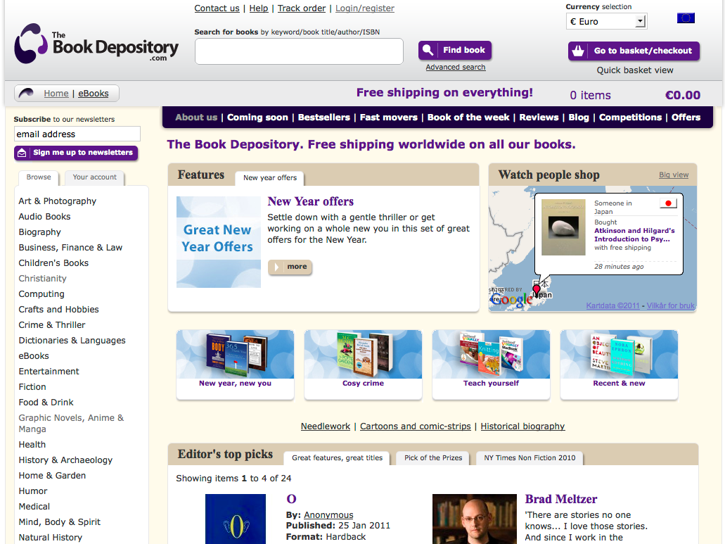Open the Currency selection dropdown
The height and width of the screenshot is (544, 725).
point(606,22)
